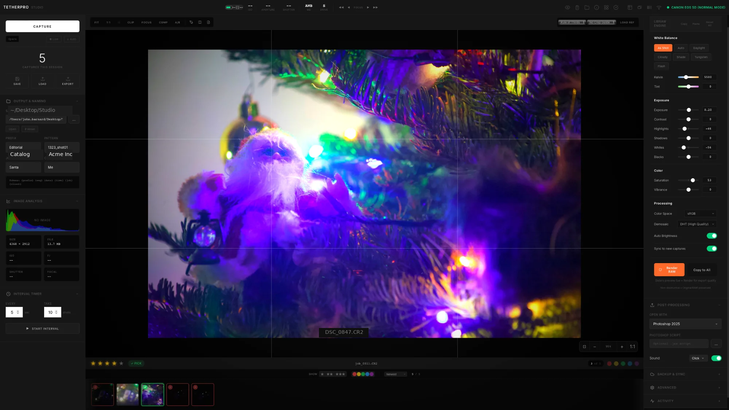Click the eye preview icon in top bar
The height and width of the screenshot is (410, 729).
coord(567,7)
